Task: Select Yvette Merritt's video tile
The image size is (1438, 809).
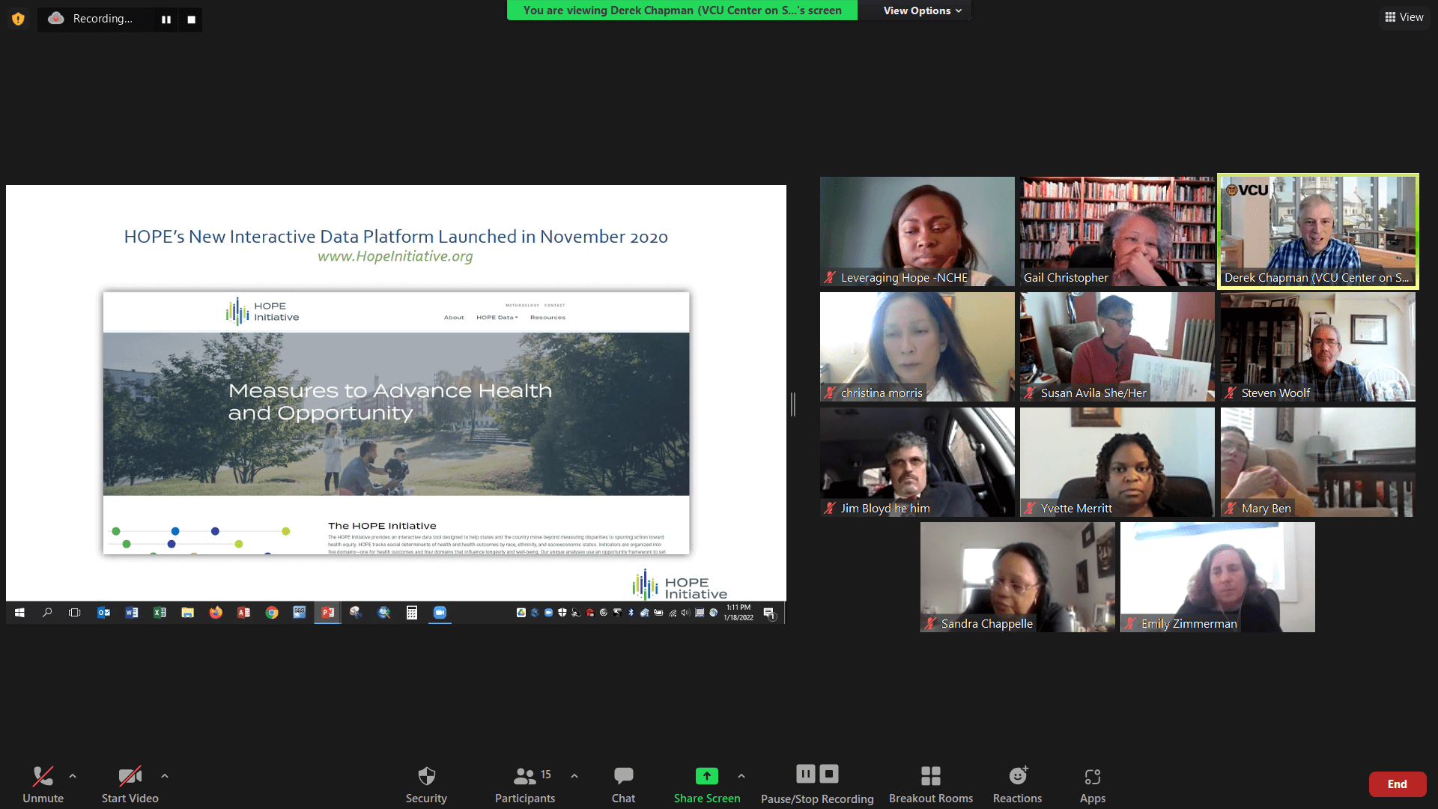Action: (1117, 462)
